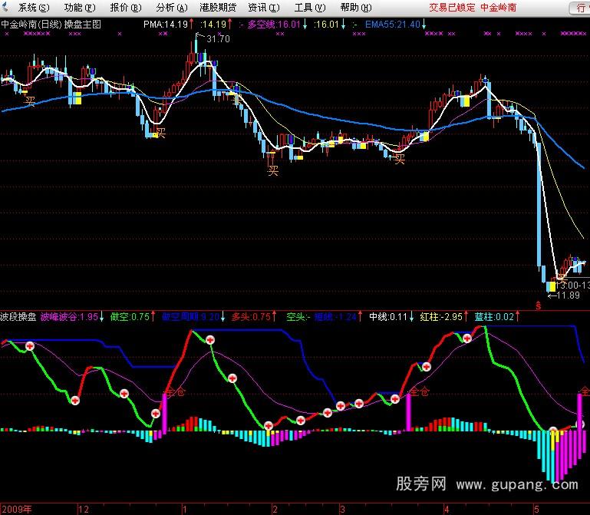Click the 11.89 low price marker
The width and height of the screenshot is (590, 515).
(x=567, y=295)
